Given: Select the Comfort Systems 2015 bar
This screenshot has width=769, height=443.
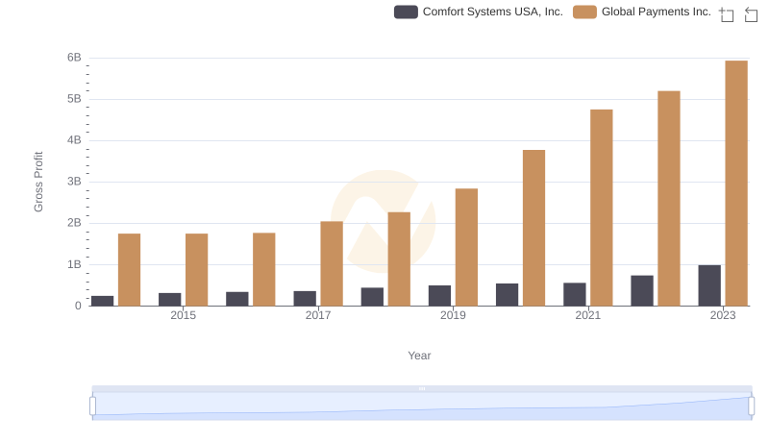Looking at the screenshot, I should [x=170, y=300].
